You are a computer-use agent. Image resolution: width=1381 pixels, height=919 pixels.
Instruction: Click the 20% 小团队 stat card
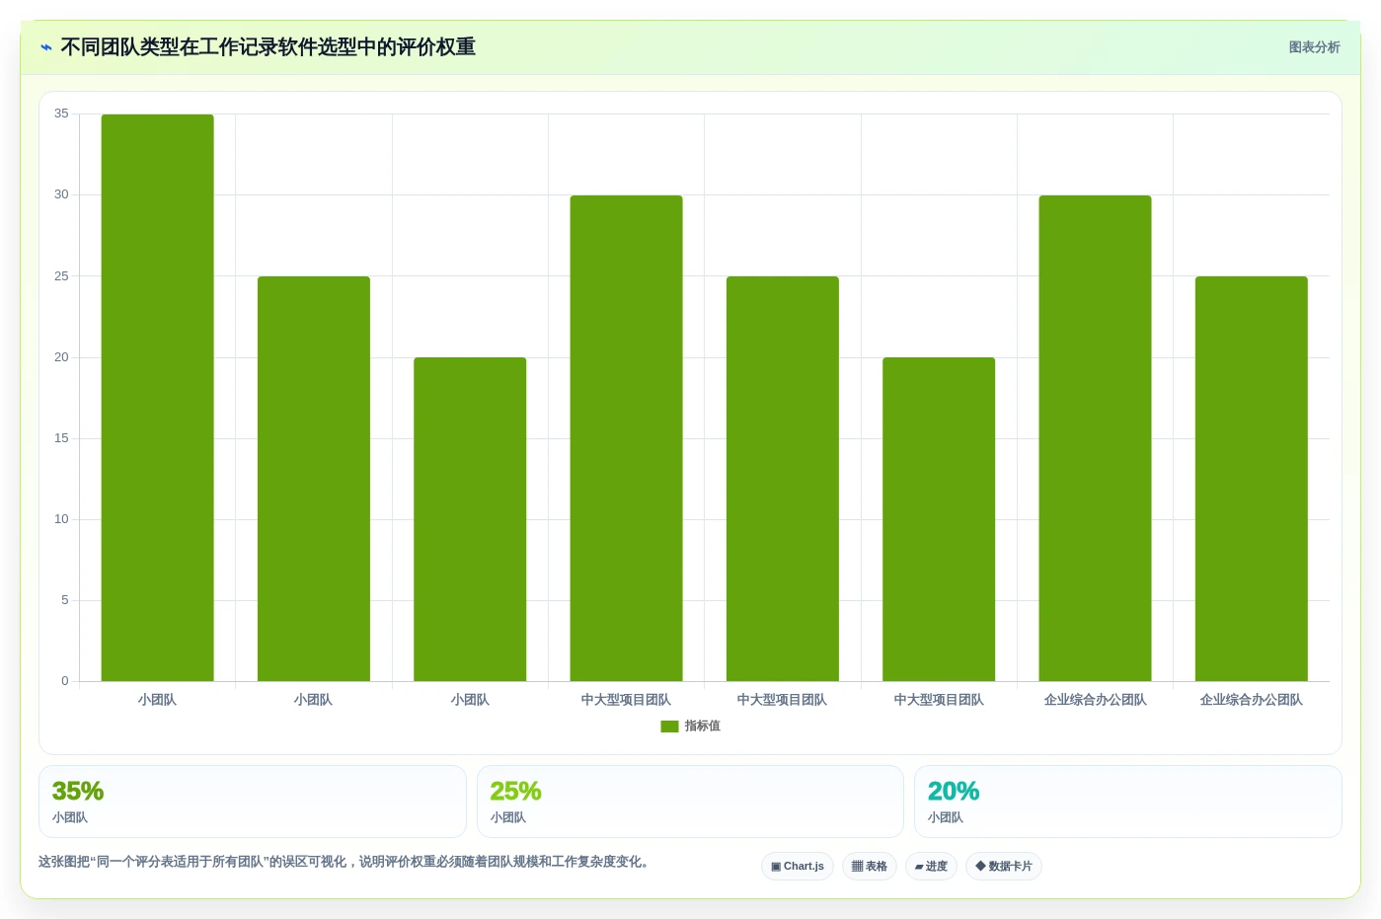pos(1128,802)
